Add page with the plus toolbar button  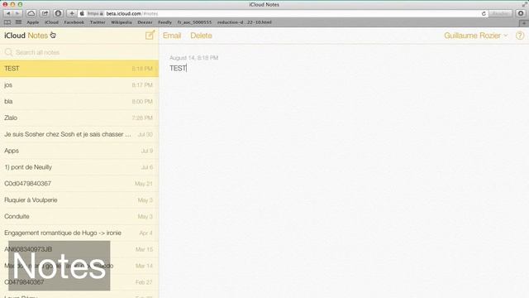pos(72,13)
